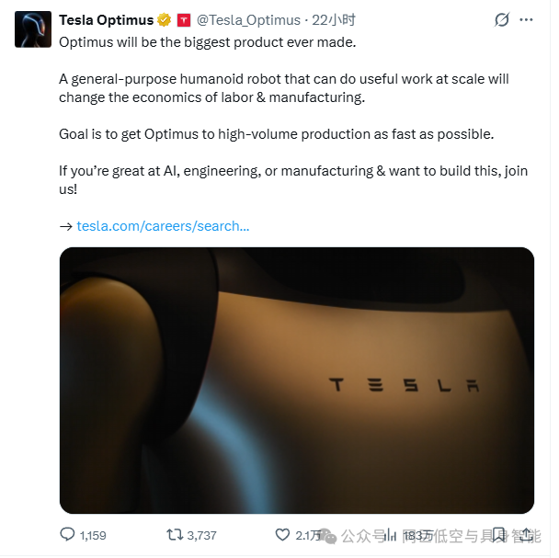
Task: Click the Tesla Optimus display name
Action: [106, 20]
